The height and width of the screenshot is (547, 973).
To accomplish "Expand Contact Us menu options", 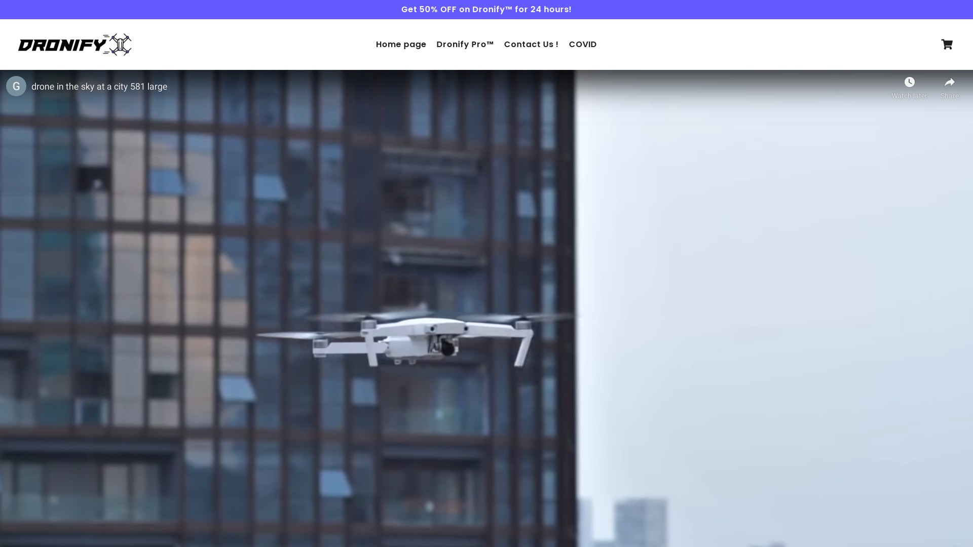I will (531, 44).
